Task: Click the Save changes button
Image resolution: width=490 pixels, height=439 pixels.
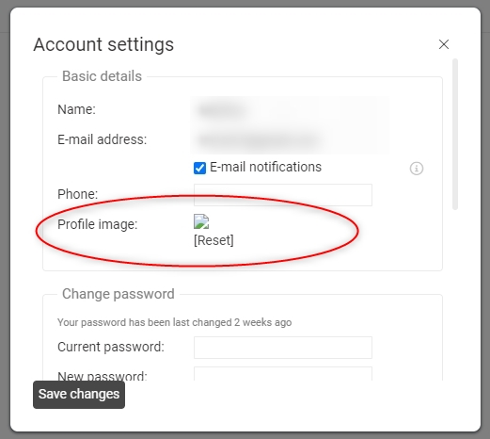Action: (79, 395)
